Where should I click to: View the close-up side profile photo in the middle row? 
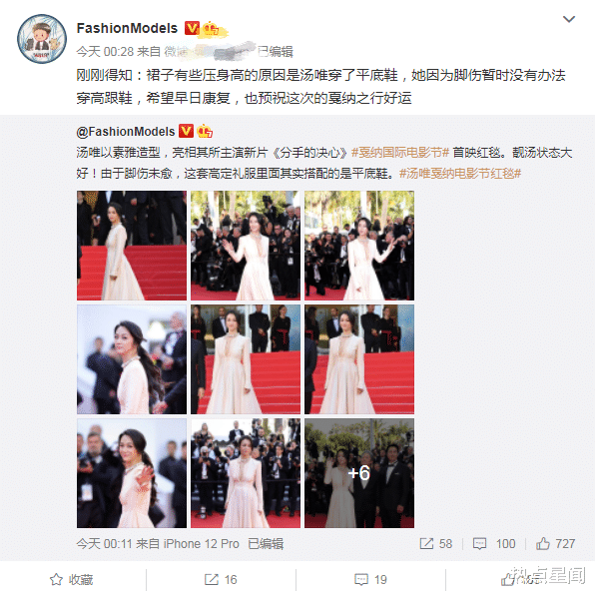tap(132, 359)
